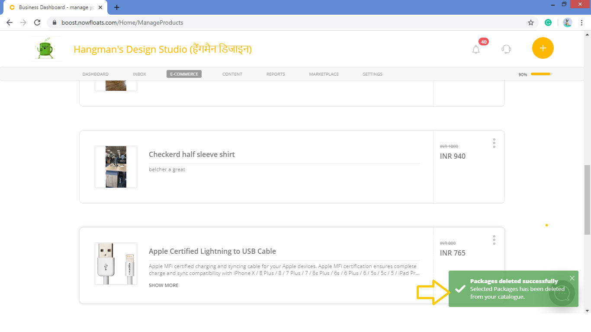Image resolution: width=591 pixels, height=332 pixels.
Task: Click the 'belcher a great' description
Action: (167, 169)
